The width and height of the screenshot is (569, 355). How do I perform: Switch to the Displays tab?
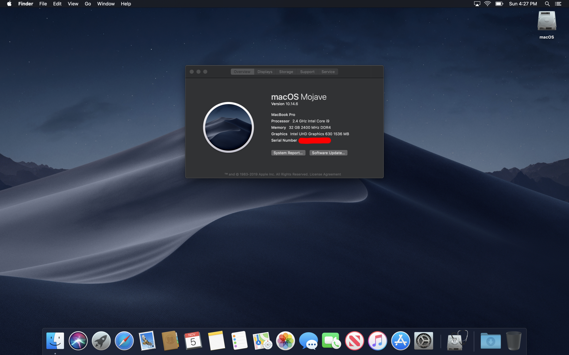pos(265,72)
